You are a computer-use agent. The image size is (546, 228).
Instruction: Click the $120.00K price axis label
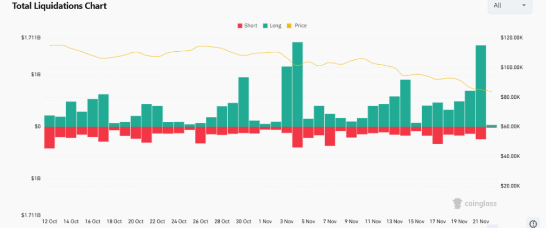click(512, 38)
